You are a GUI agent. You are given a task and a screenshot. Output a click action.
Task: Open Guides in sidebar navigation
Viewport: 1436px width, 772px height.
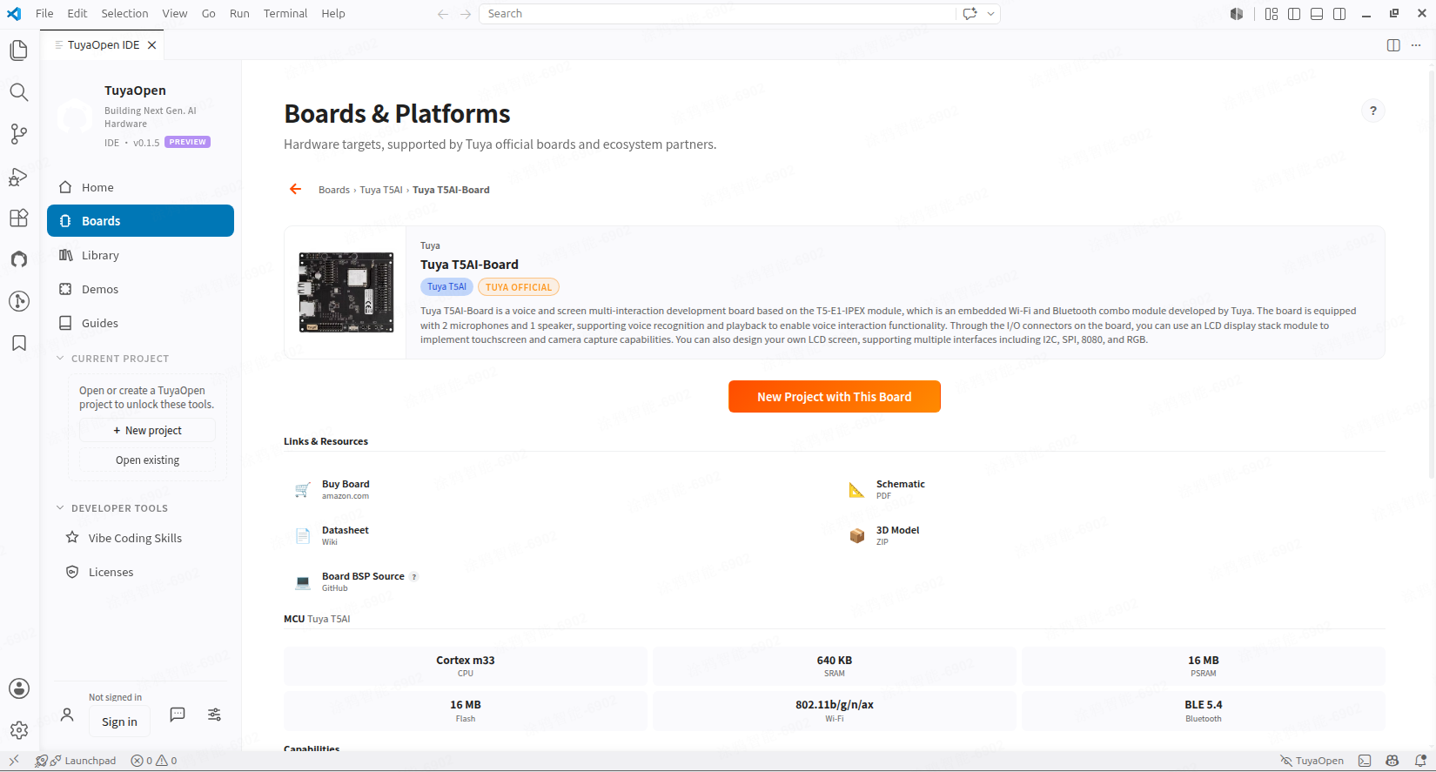pyautogui.click(x=140, y=323)
